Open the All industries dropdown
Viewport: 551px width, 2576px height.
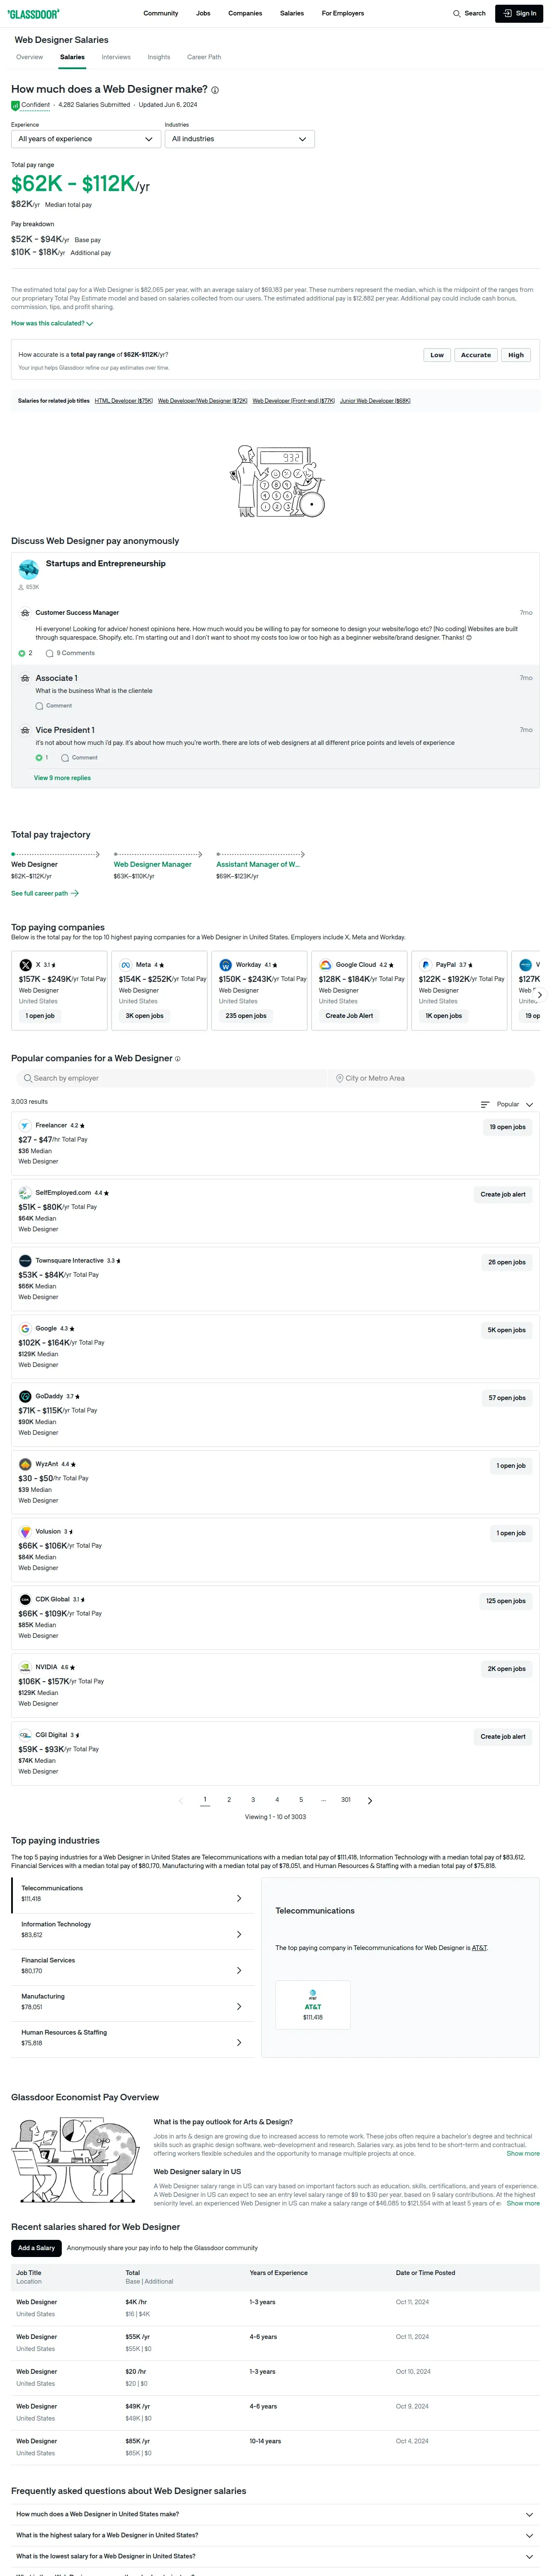click(239, 139)
